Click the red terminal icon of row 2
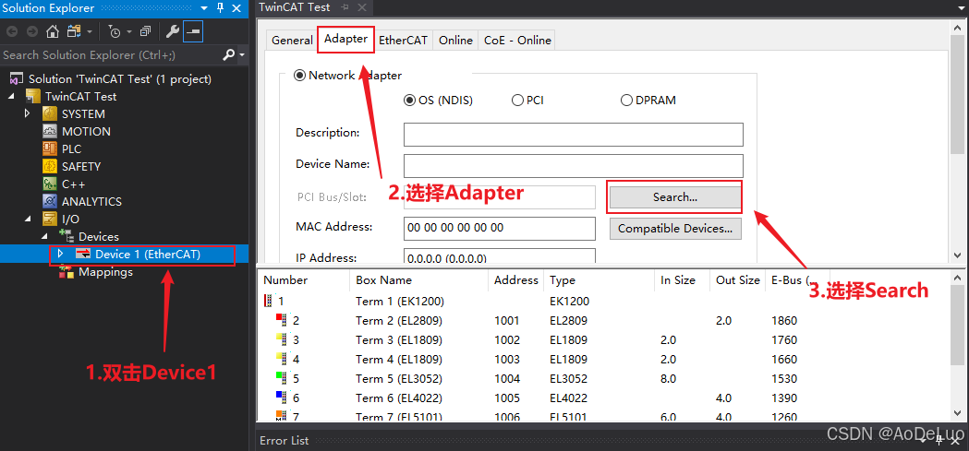The width and height of the screenshot is (969, 451). pyautogui.click(x=282, y=320)
